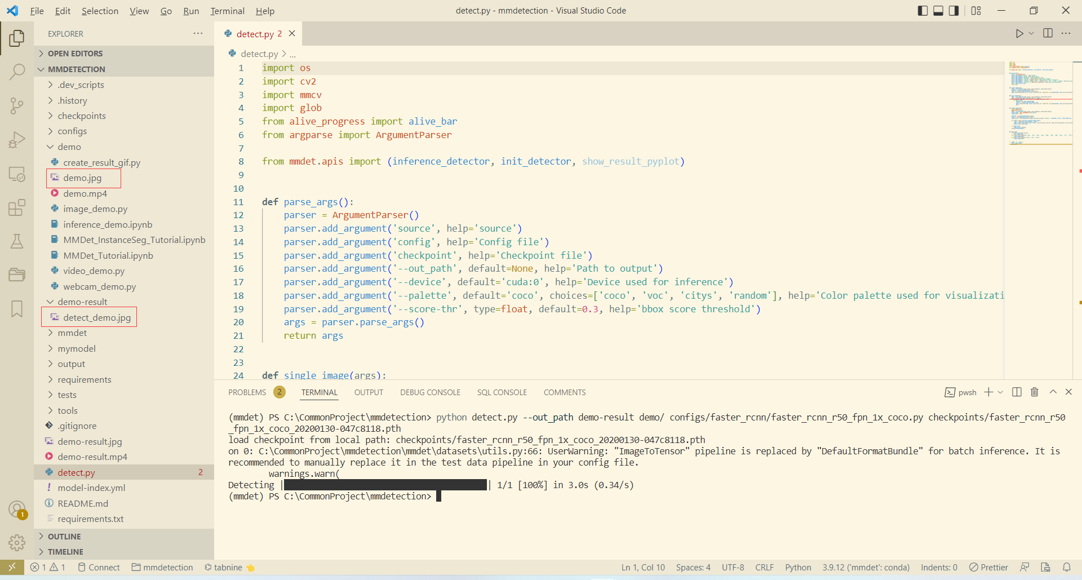Screen dimensions: 1082x580
Task: Collapse the MMDETECTION section
Action: point(124,69)
